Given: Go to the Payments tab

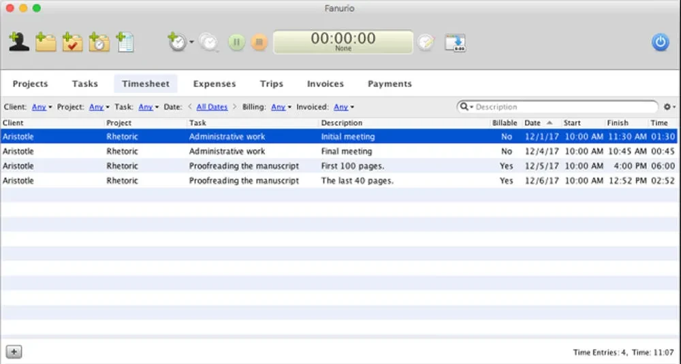Looking at the screenshot, I should click(390, 84).
